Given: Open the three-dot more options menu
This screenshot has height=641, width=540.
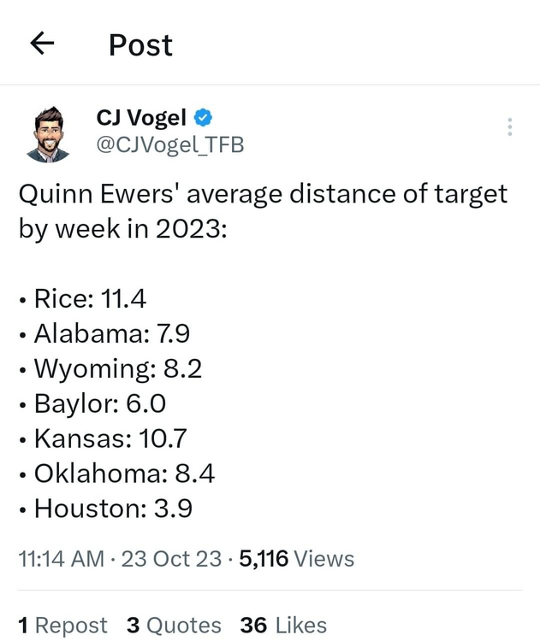Looking at the screenshot, I should click(510, 127).
